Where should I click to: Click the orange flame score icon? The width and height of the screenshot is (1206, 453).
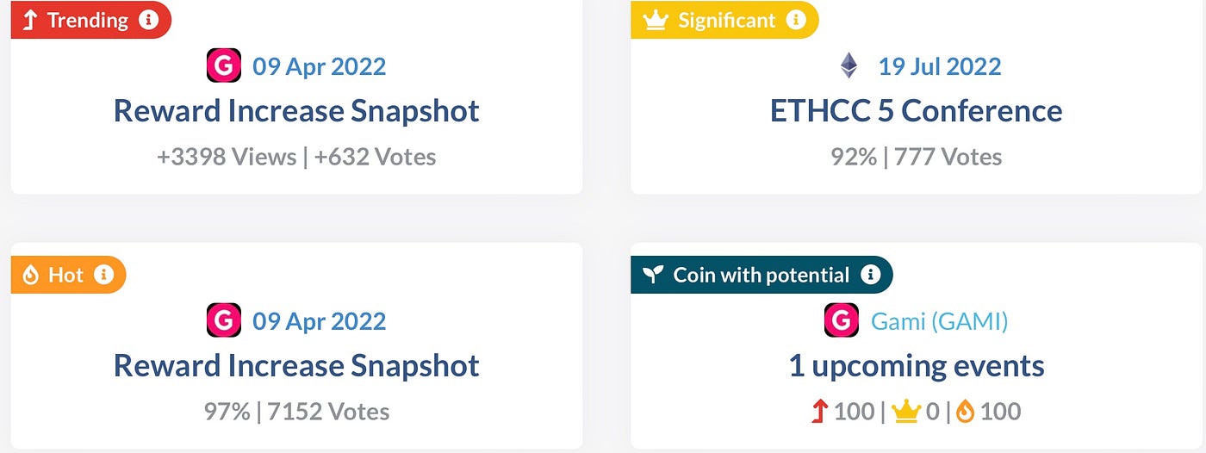[x=965, y=412]
